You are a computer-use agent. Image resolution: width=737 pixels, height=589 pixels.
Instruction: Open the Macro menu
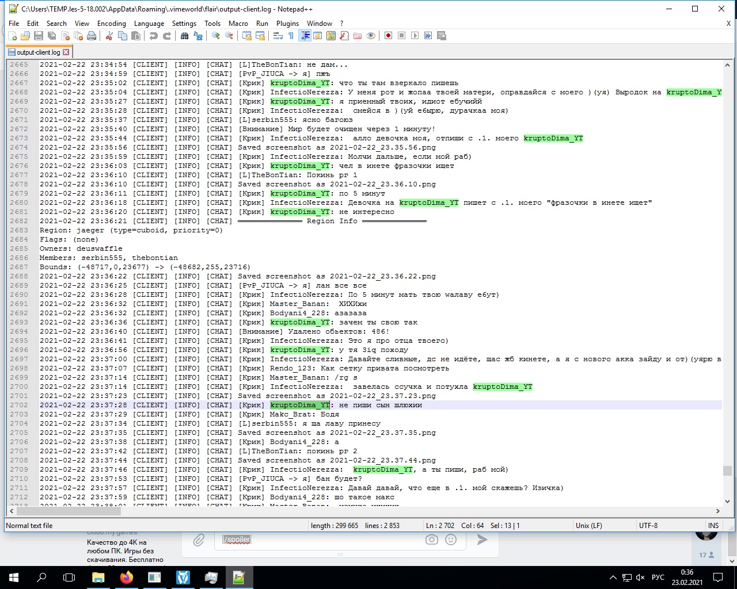click(x=238, y=24)
